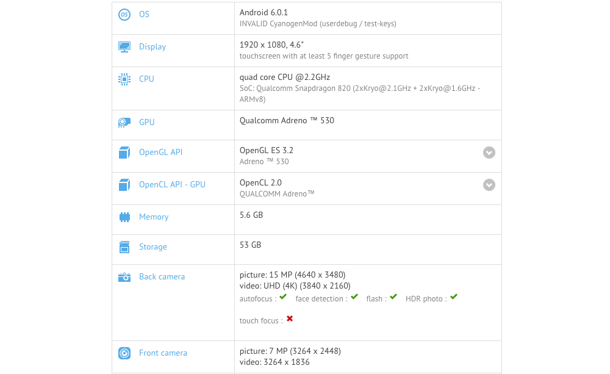Viewport: 610px width, 374px height.
Task: Click the Back camera label
Action: coord(162,277)
